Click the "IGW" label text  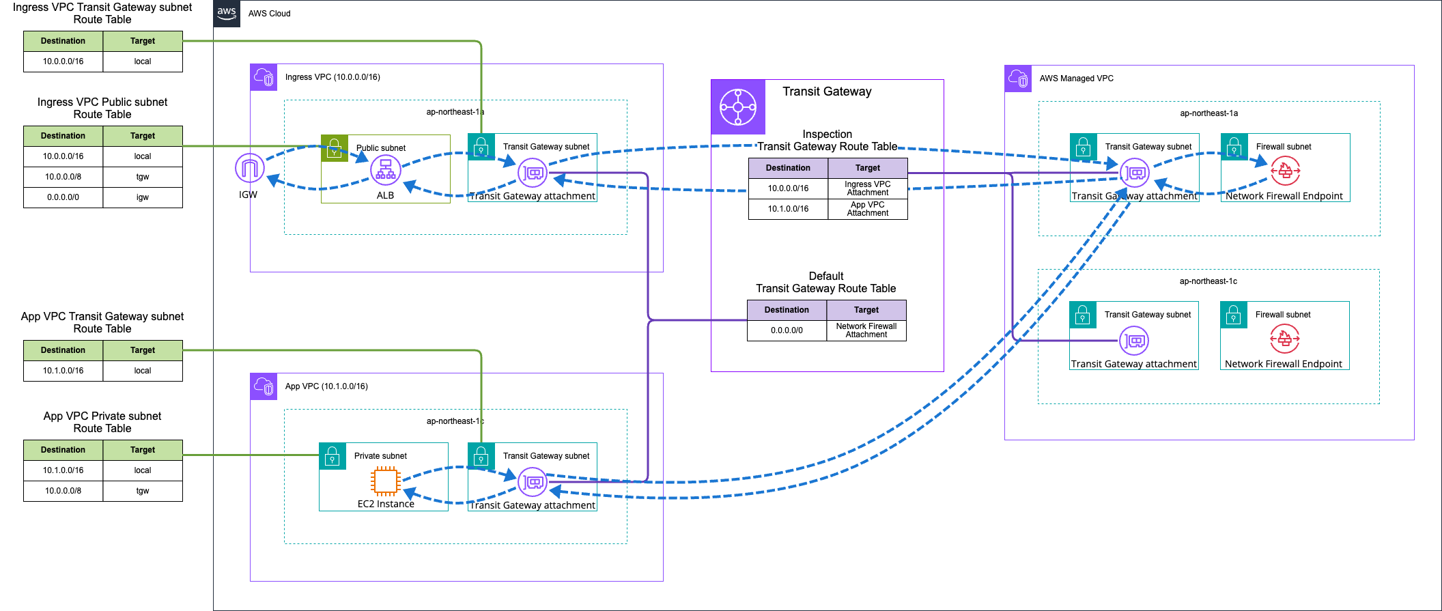pos(248,195)
